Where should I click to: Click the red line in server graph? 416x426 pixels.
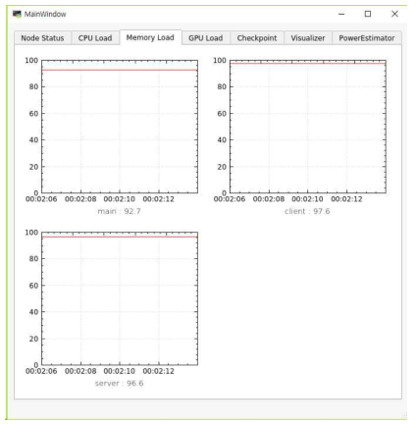coord(120,237)
